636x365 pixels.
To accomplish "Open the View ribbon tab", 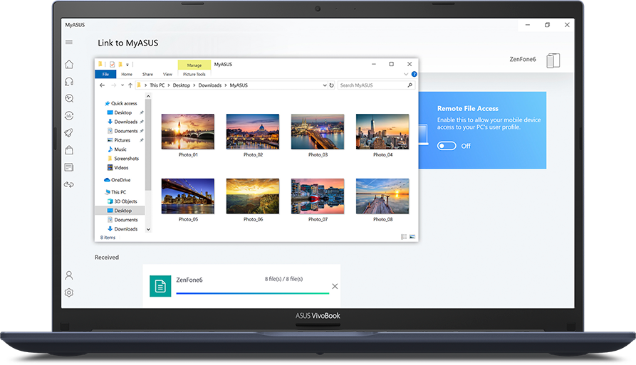I will (167, 74).
